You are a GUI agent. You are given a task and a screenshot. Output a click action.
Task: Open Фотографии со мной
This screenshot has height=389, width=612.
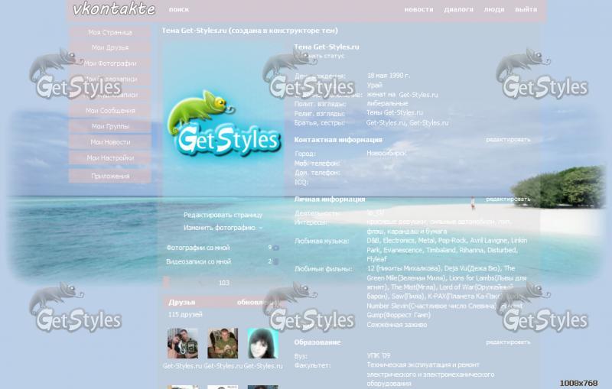pyautogui.click(x=198, y=248)
